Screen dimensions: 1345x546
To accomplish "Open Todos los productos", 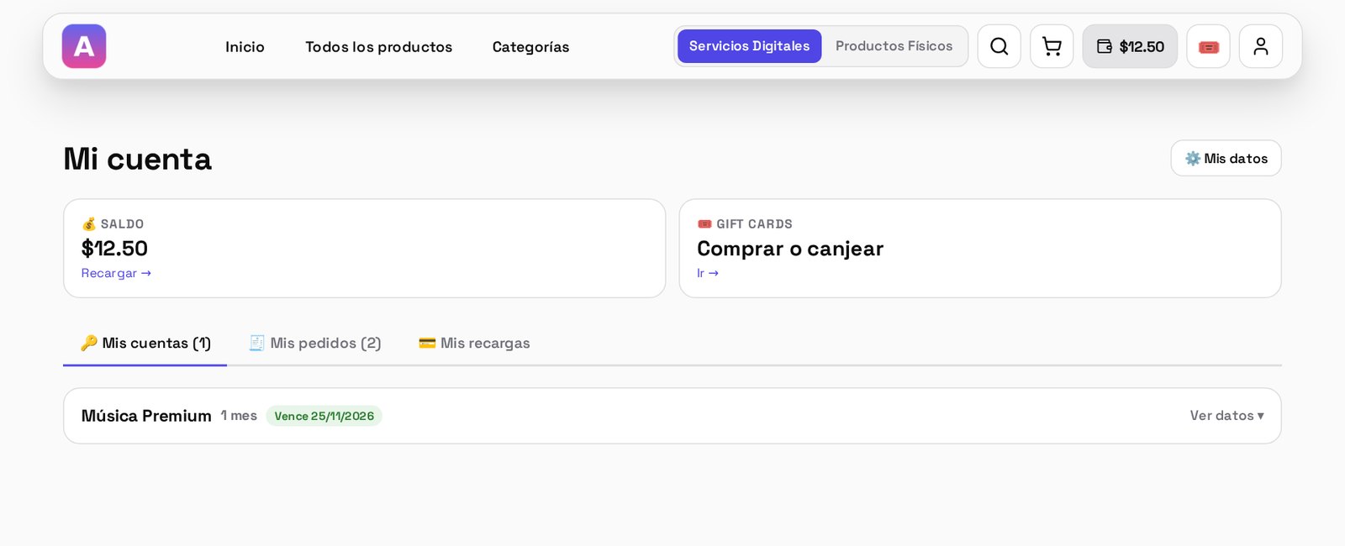I will tap(378, 47).
